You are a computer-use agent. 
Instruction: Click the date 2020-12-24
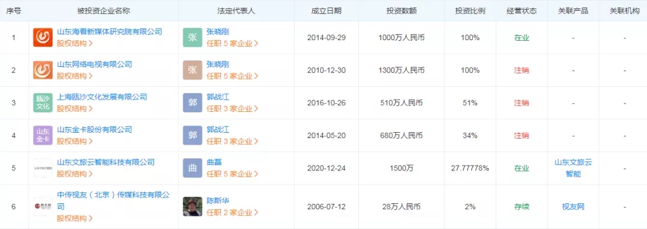pyautogui.click(x=326, y=168)
